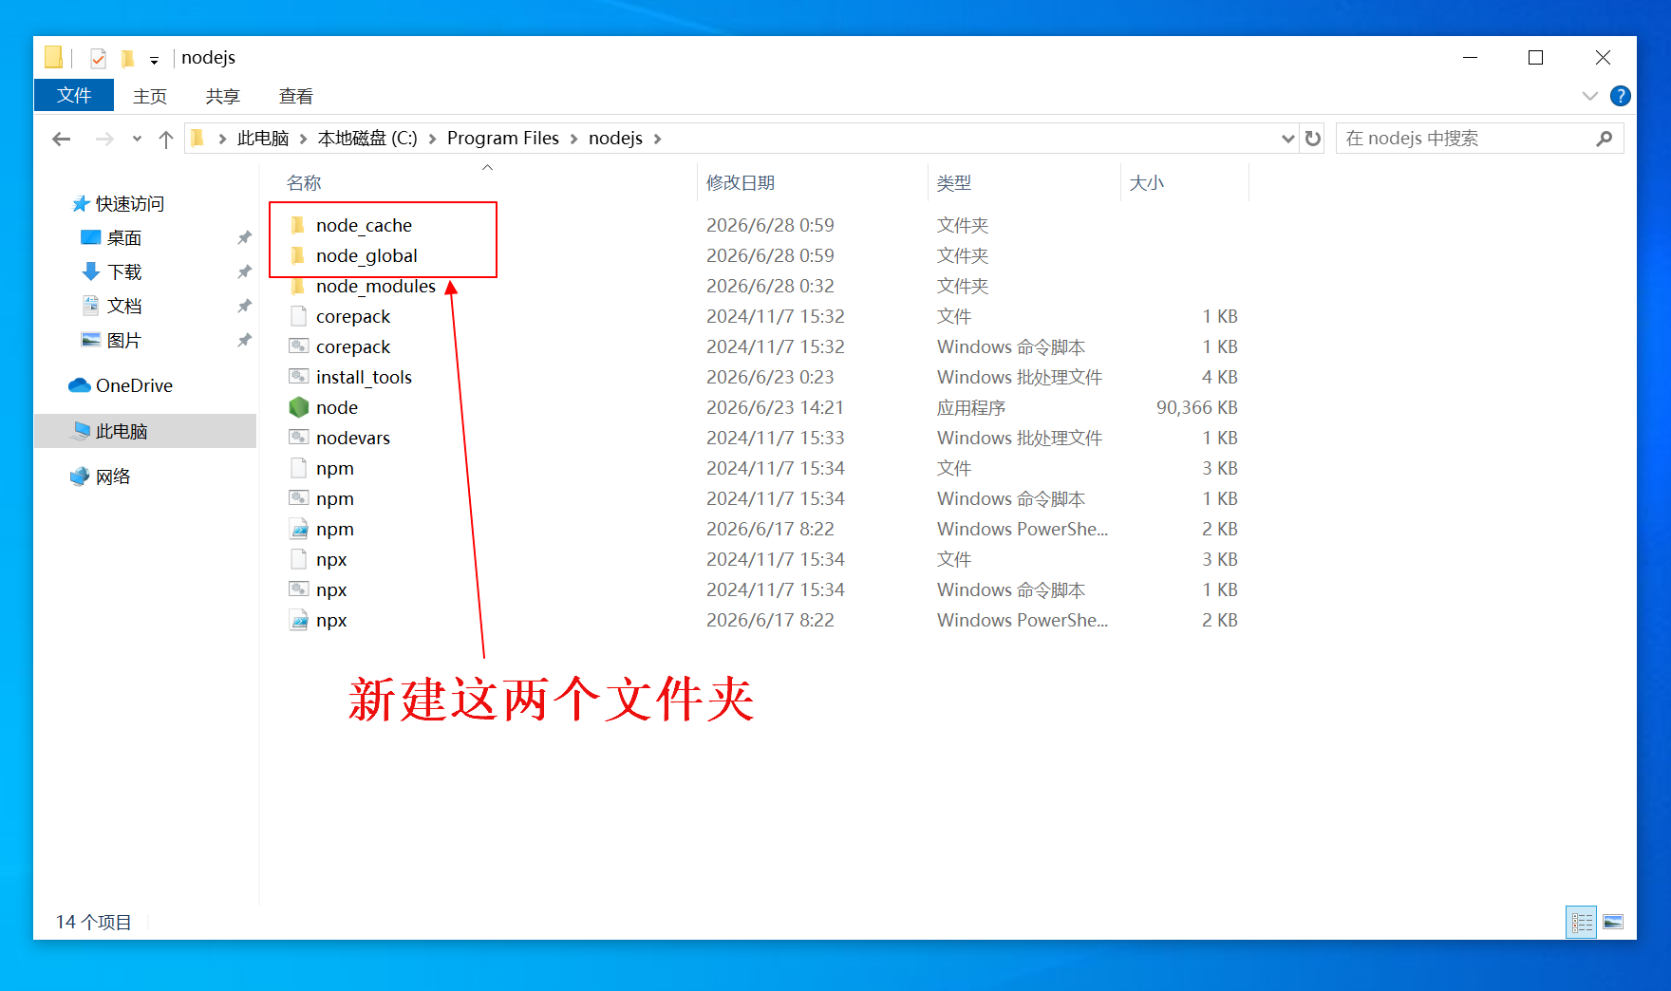Image resolution: width=1671 pixels, height=991 pixels.
Task: Switch to details view layout
Action: (x=1582, y=922)
